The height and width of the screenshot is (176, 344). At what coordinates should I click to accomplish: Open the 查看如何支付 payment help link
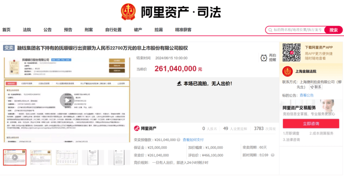click(193, 140)
